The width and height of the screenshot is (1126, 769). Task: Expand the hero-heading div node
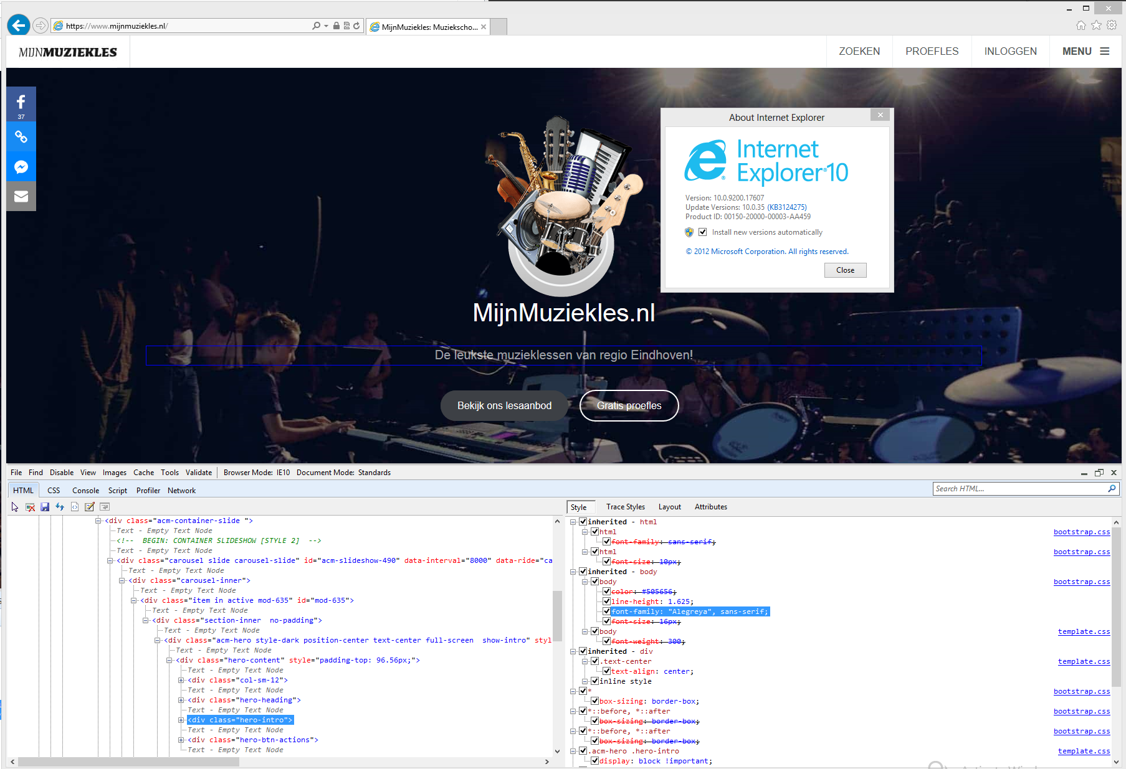pyautogui.click(x=181, y=701)
